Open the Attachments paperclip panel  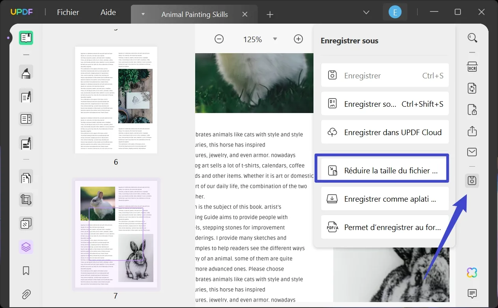pyautogui.click(x=26, y=294)
